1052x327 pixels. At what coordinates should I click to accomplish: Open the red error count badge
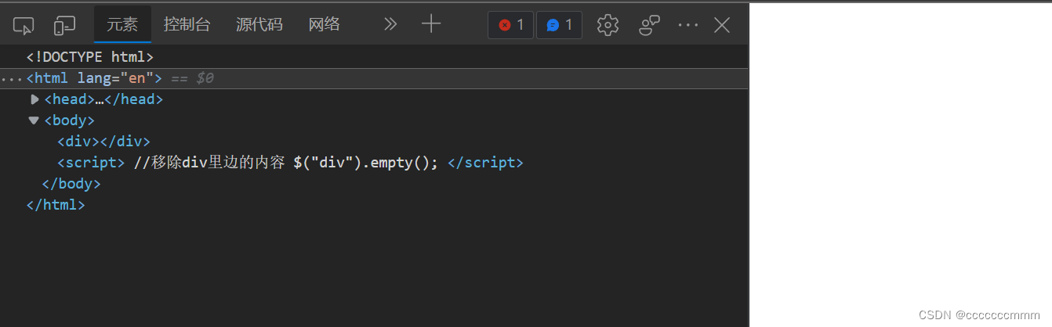pyautogui.click(x=510, y=25)
